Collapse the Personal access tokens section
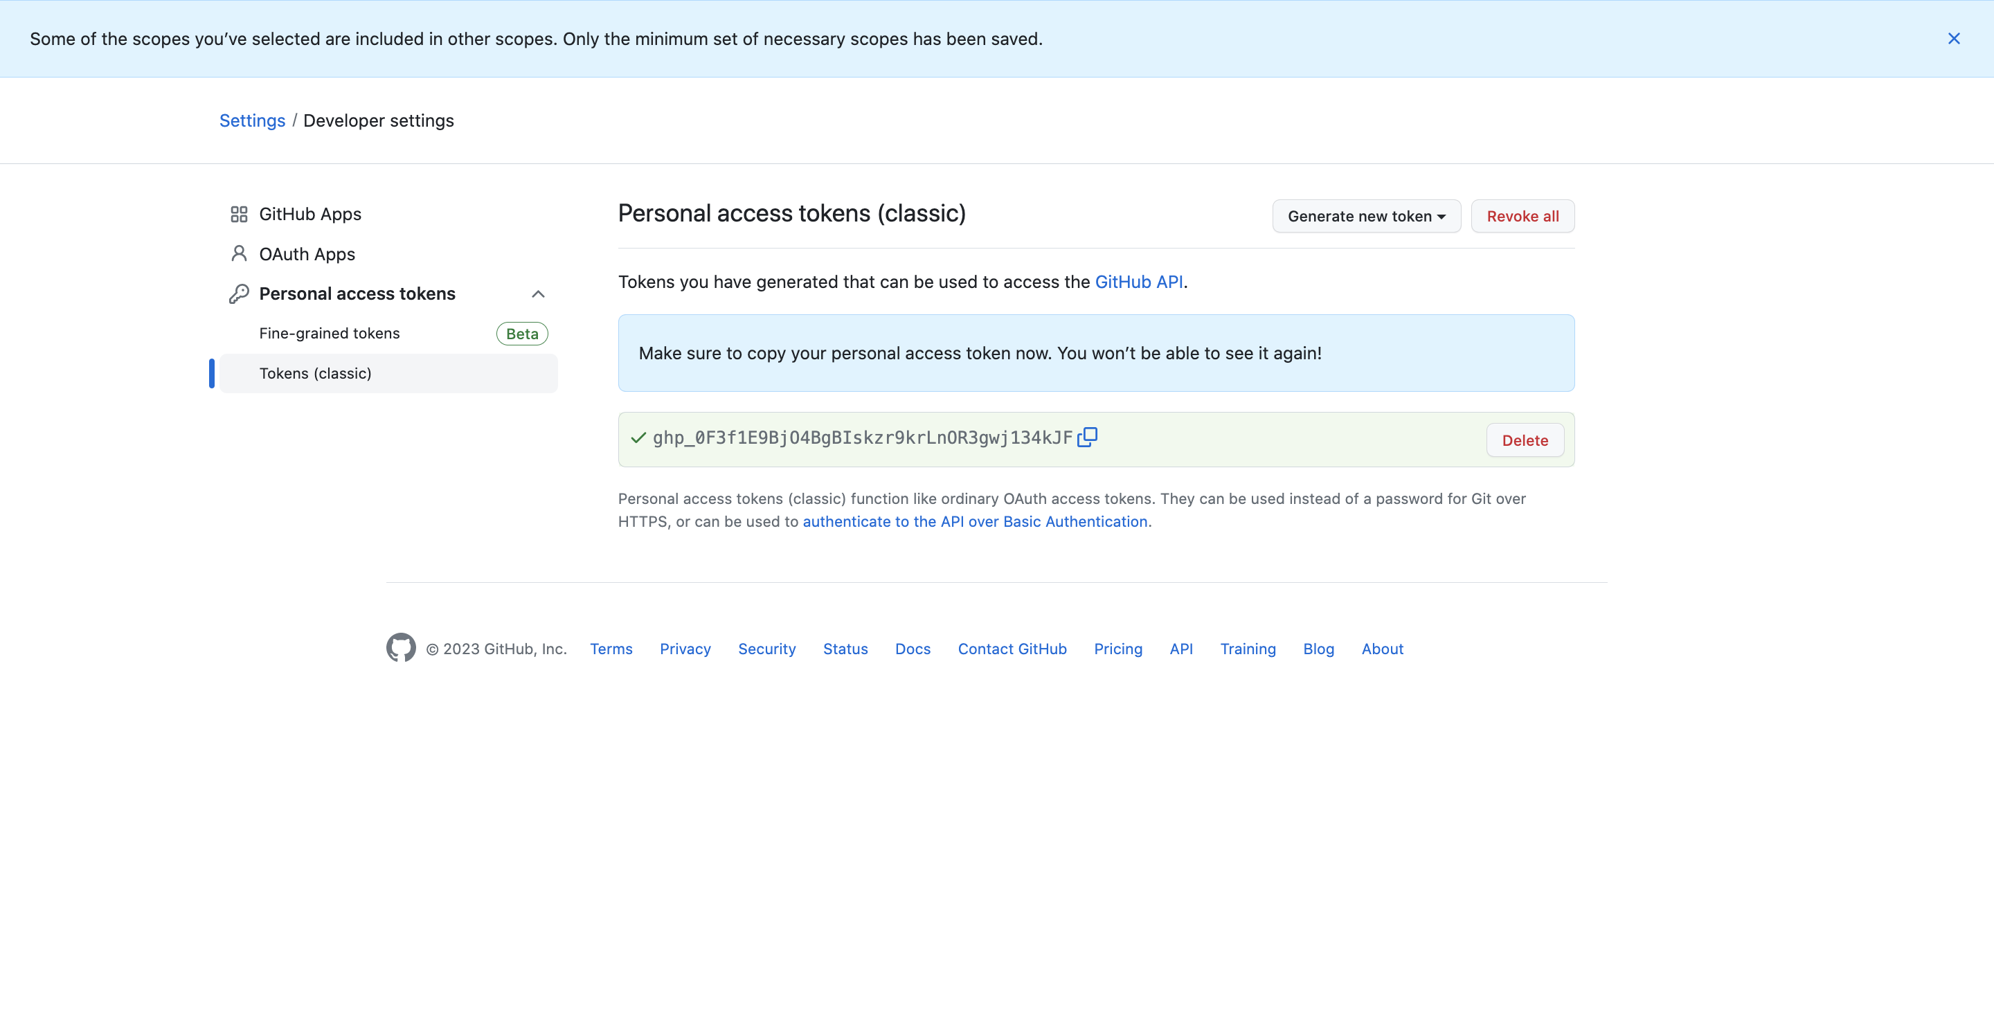Screen dimensions: 1994x1019 (x=538, y=294)
